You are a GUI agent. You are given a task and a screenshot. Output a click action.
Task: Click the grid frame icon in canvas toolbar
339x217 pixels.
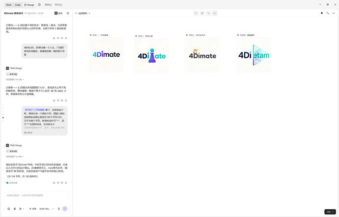pyautogui.click(x=202, y=13)
